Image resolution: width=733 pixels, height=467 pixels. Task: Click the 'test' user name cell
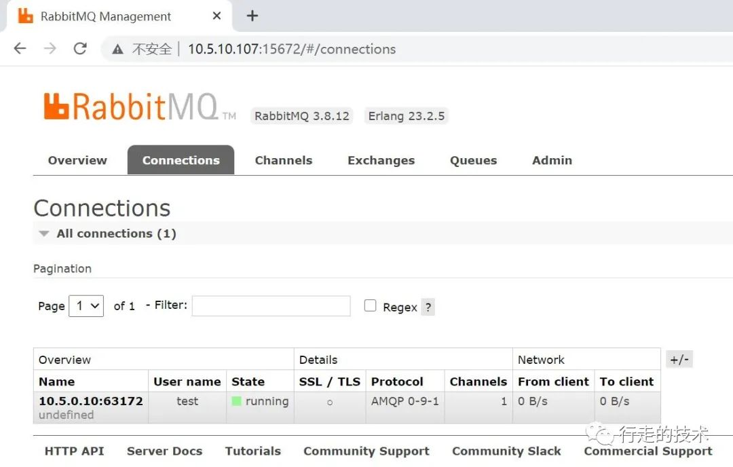tap(187, 401)
